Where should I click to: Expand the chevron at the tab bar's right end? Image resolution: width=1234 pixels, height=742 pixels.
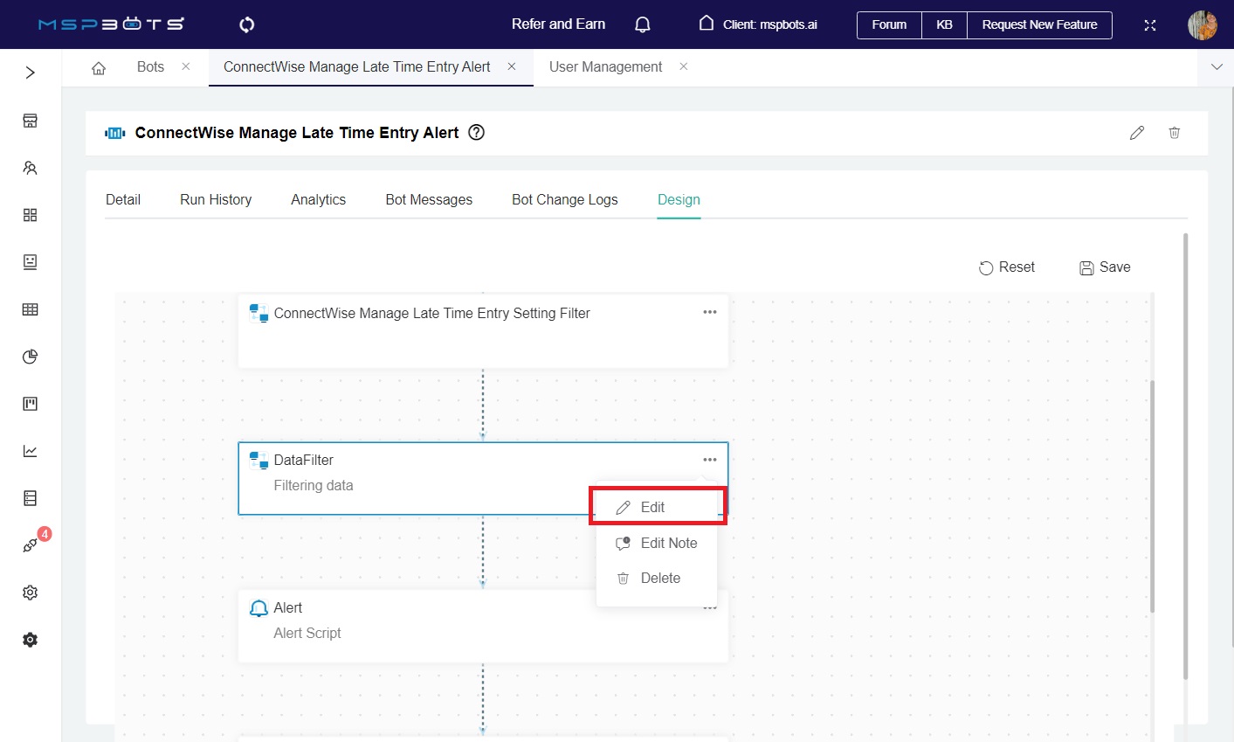click(1217, 66)
